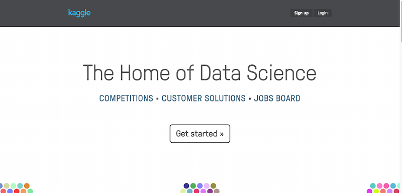The width and height of the screenshot is (402, 193).
Task: Open the COMPETITIONS link
Action: point(126,98)
